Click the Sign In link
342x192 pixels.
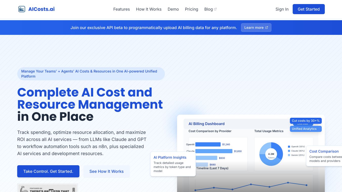pyautogui.click(x=282, y=9)
